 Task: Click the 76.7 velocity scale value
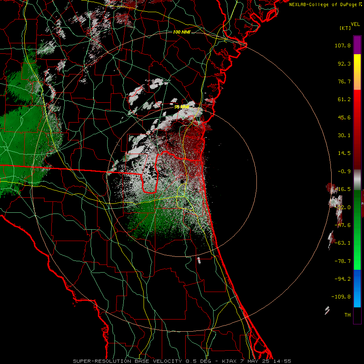click(x=344, y=81)
